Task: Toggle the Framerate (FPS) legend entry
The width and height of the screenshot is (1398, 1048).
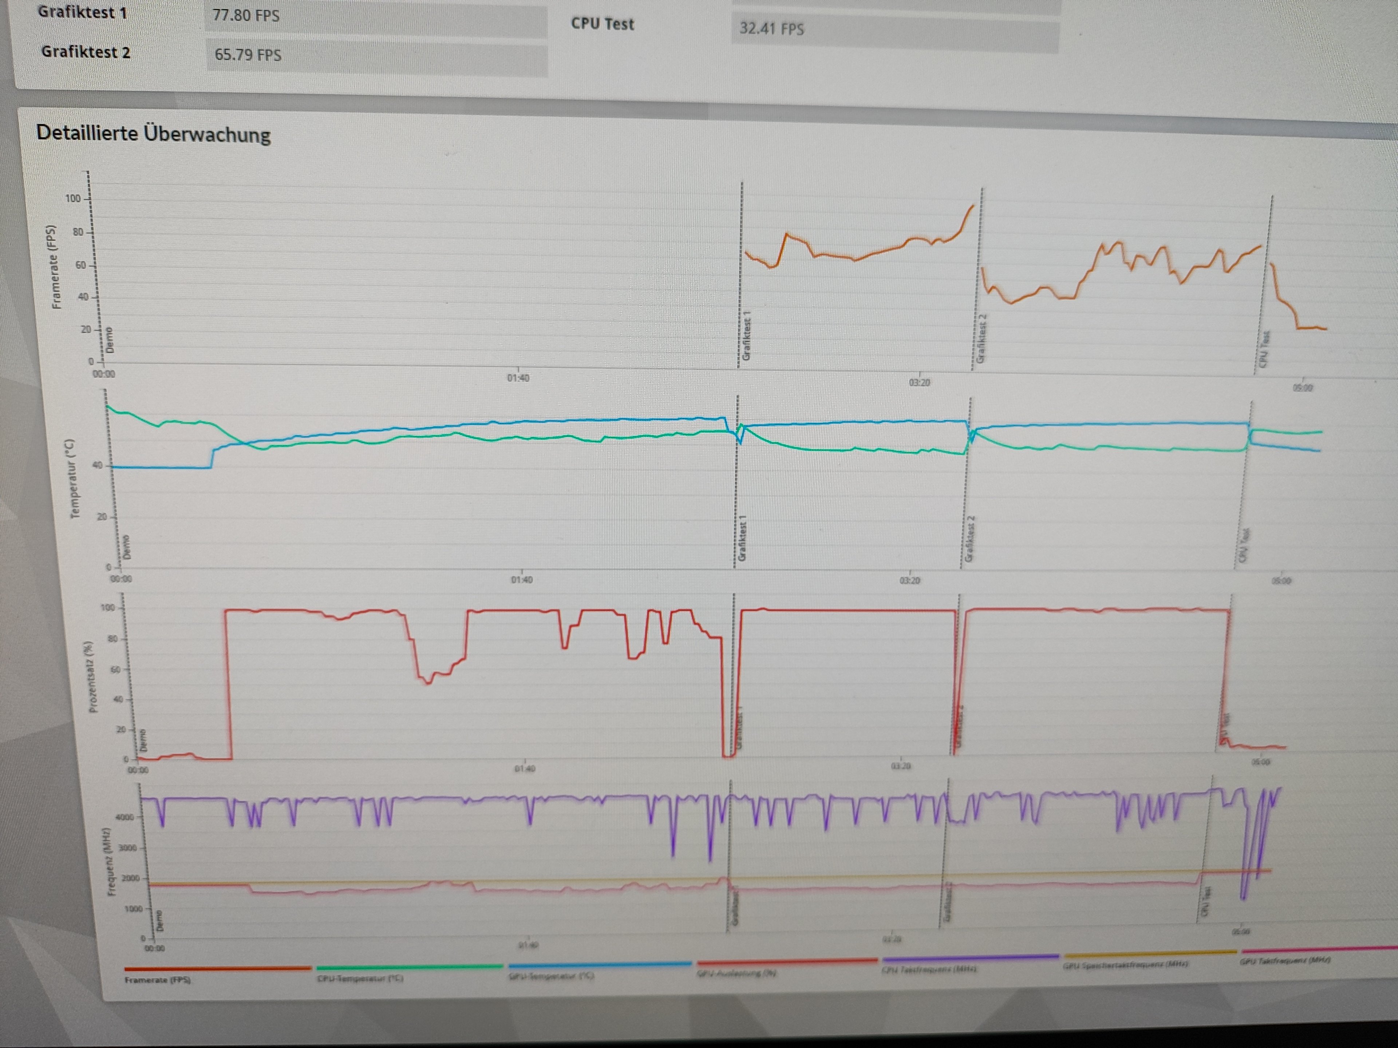Action: click(x=157, y=980)
